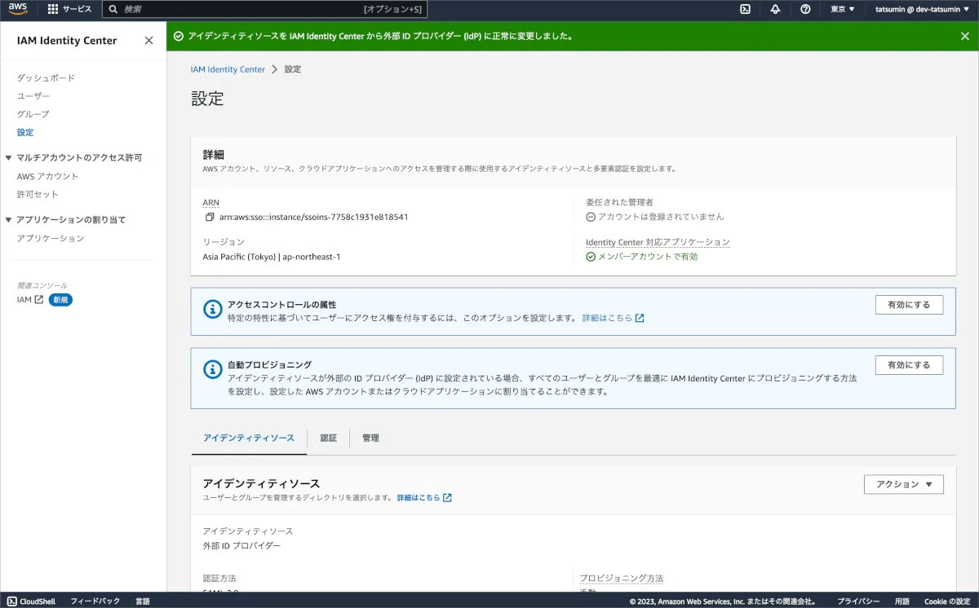This screenshot has width=979, height=608.
Task: Open the notifications bell icon
Action: click(775, 9)
